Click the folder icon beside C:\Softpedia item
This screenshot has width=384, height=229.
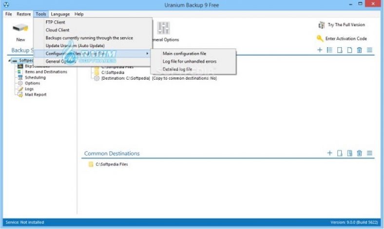[97, 72]
